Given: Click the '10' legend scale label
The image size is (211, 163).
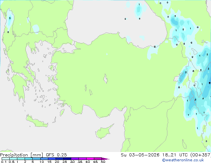Looking at the screenshot, I should (x=42, y=162).
